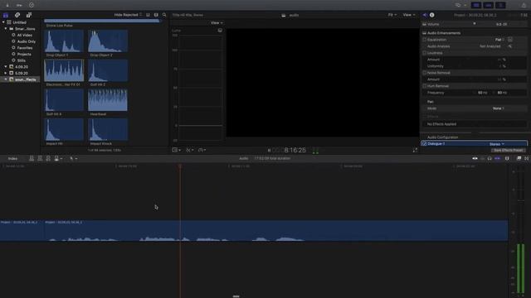The width and height of the screenshot is (531, 298).
Task: Toggle solo headphones icon in timeline
Action: 490,158
